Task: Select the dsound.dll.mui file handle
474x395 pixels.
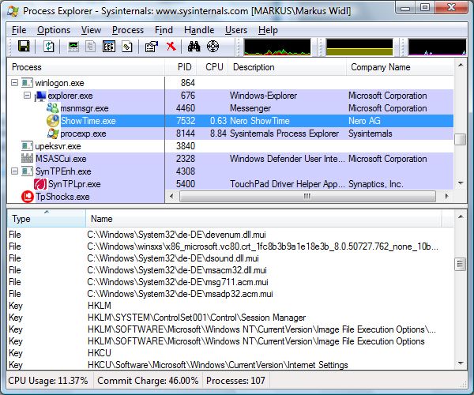Action: (x=231, y=258)
